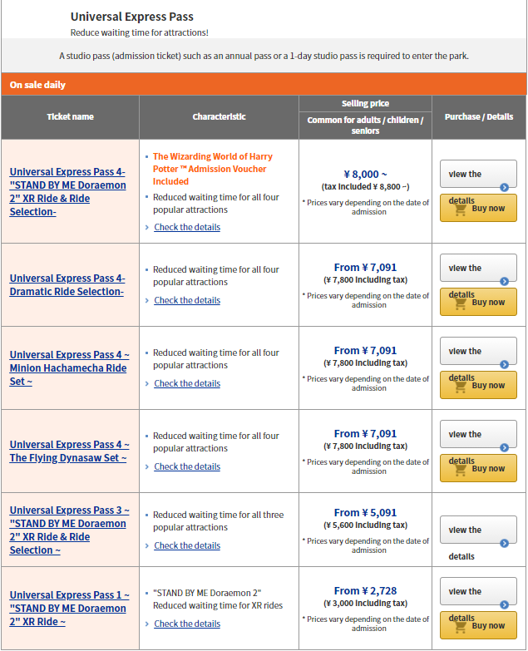
Task: Click the Ticket name column header
Action: tap(70, 117)
